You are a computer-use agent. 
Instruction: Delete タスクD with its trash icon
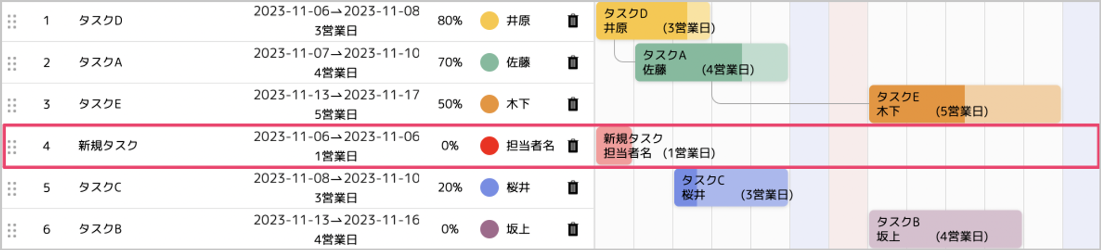(x=573, y=21)
